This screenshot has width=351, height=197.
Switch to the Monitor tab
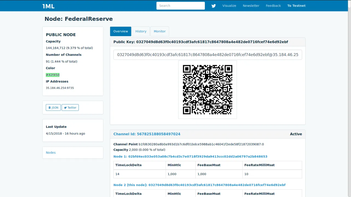click(160, 31)
